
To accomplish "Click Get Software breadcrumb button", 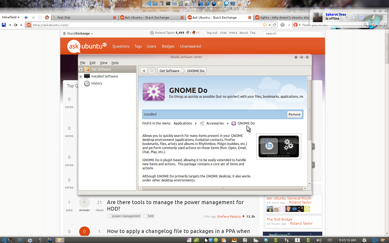I will pyautogui.click(x=169, y=71).
